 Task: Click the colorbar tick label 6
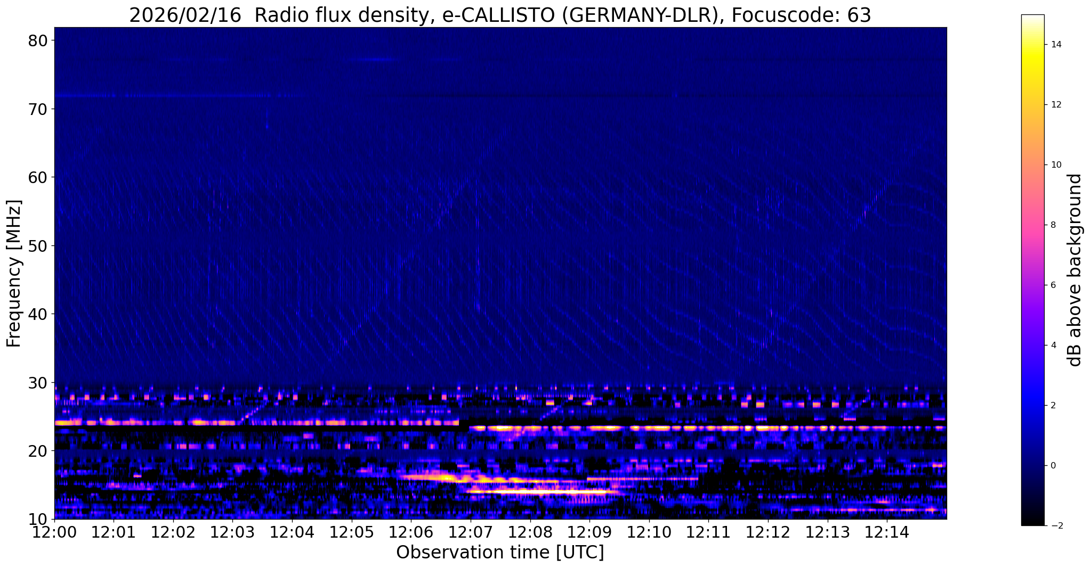click(1052, 285)
